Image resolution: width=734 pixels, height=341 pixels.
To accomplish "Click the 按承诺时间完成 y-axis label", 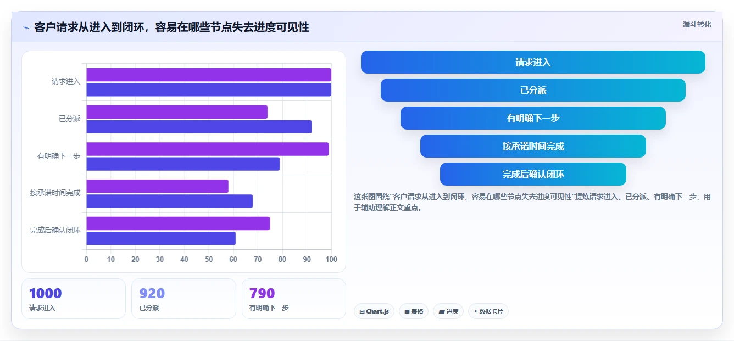I will click(x=55, y=193).
